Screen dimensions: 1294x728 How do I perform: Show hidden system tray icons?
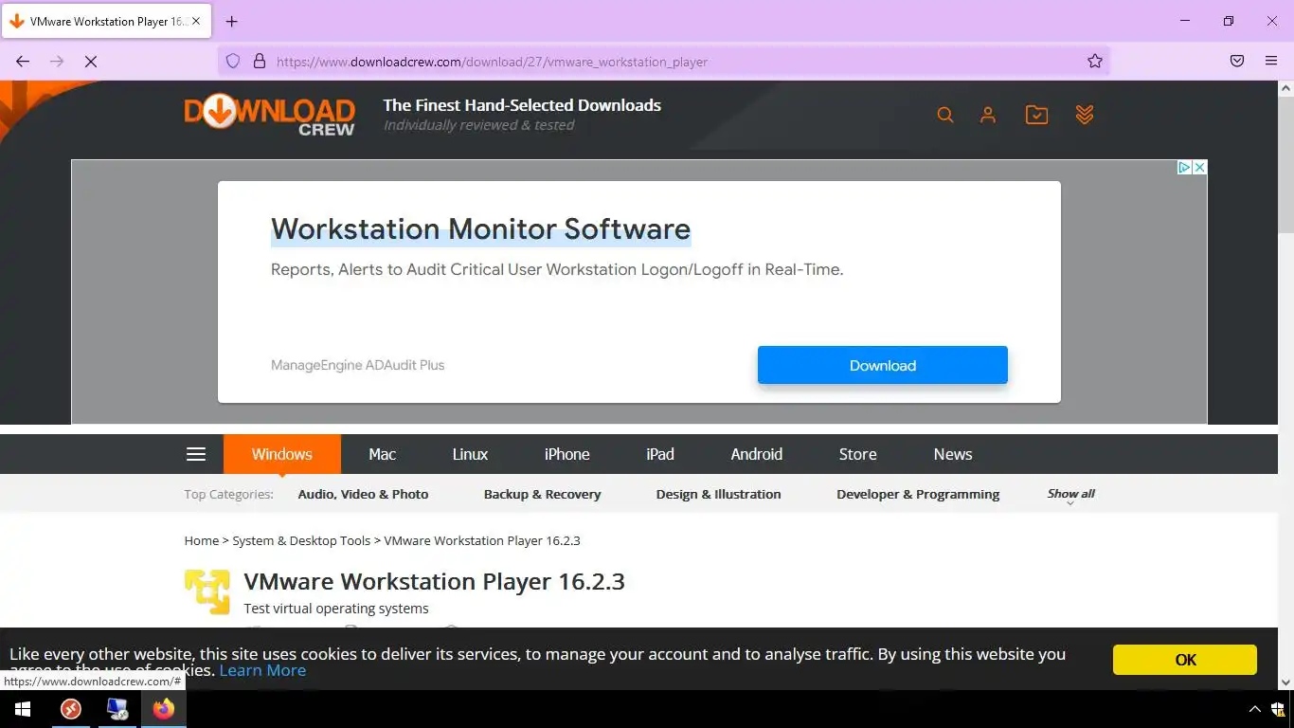coord(1255,709)
